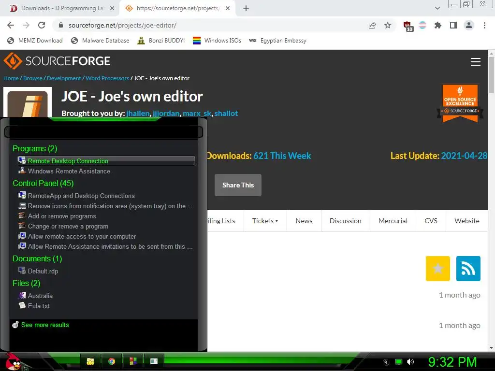Open Allow remote access to your computer
This screenshot has height=371, width=495.
[106, 236]
